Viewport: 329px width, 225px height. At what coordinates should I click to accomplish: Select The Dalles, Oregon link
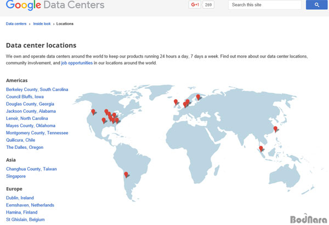(x=25, y=147)
